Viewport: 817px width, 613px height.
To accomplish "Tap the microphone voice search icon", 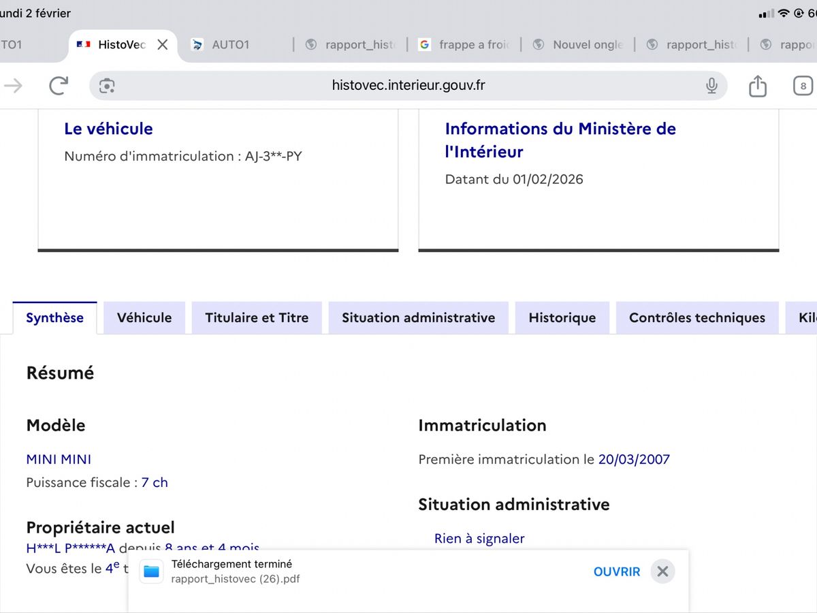I will [x=711, y=86].
